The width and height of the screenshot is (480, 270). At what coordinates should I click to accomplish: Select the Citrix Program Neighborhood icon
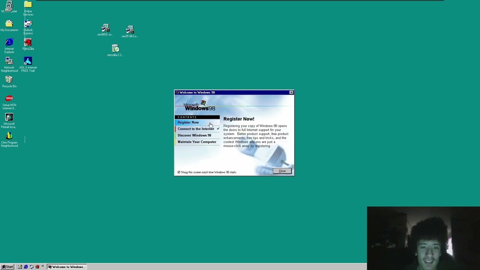pos(9,139)
